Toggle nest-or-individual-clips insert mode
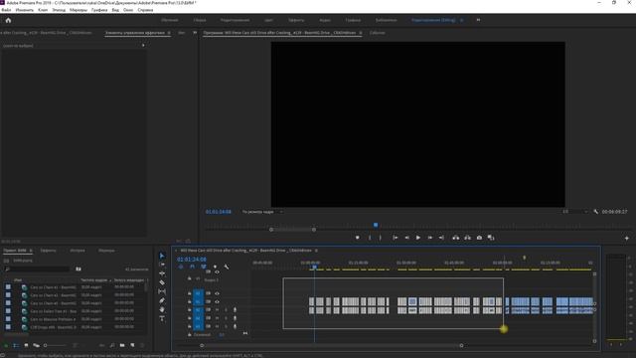This screenshot has height=358, width=636. click(x=181, y=267)
